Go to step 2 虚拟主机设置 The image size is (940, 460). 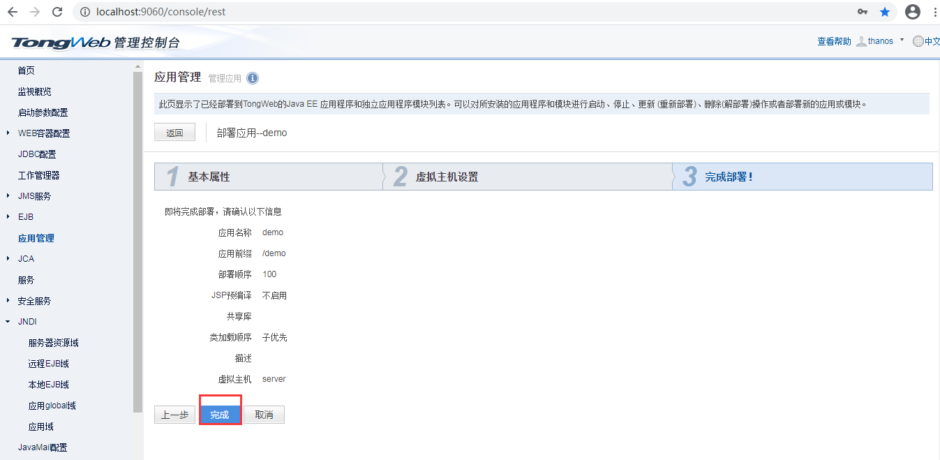pyautogui.click(x=447, y=177)
